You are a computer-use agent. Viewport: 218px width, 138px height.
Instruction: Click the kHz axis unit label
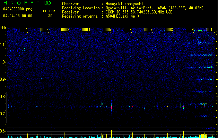point(3,28)
